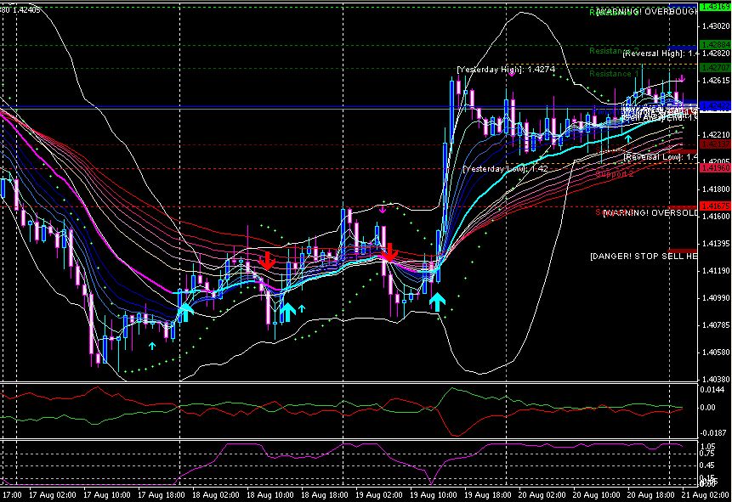732x502 pixels.
Task: Select the large red sell arrow near 19 Aug 02:00
Action: [x=389, y=252]
